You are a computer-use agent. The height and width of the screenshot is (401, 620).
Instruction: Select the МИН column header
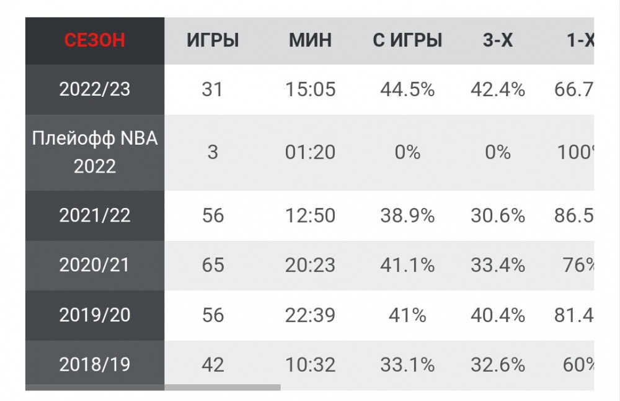click(310, 41)
